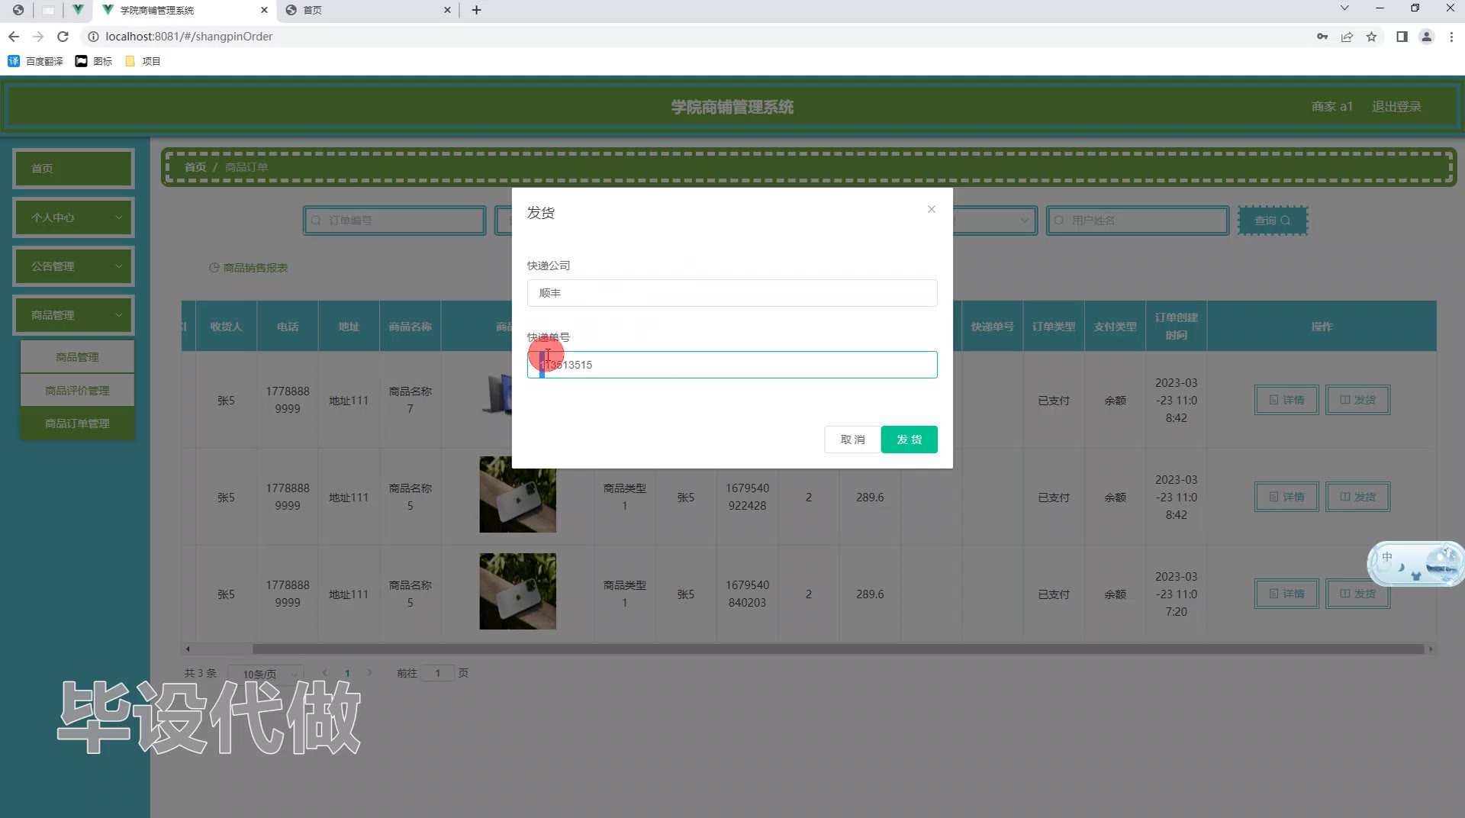Open the 图标 bookmark
The image size is (1465, 818).
94,61
